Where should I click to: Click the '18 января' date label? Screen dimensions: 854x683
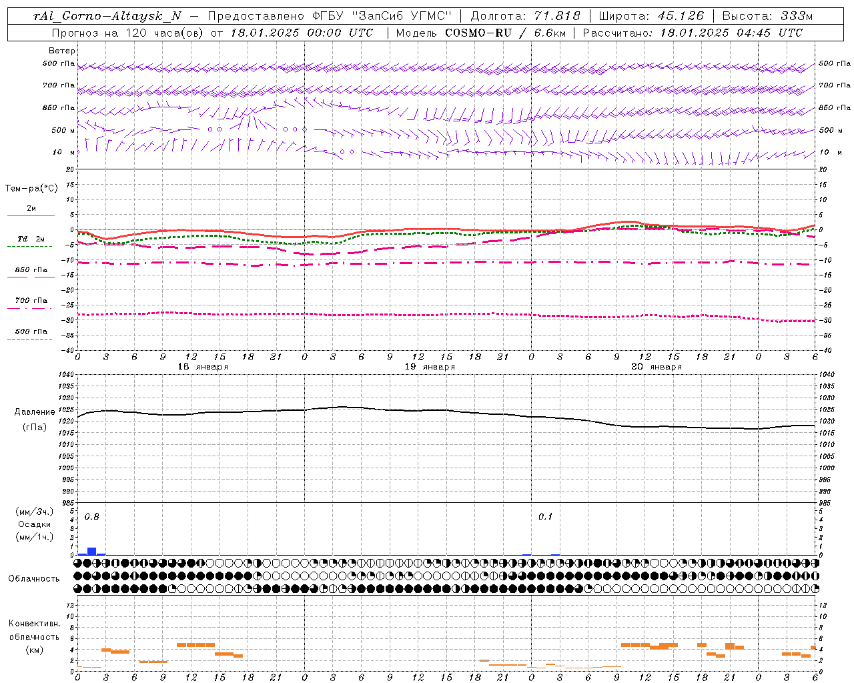pos(203,367)
